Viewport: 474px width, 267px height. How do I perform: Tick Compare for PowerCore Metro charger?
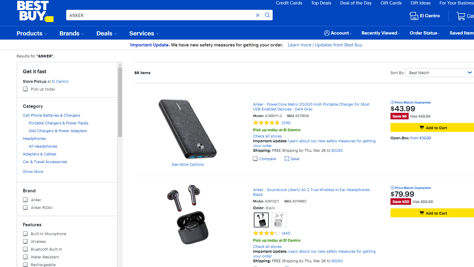(x=255, y=159)
